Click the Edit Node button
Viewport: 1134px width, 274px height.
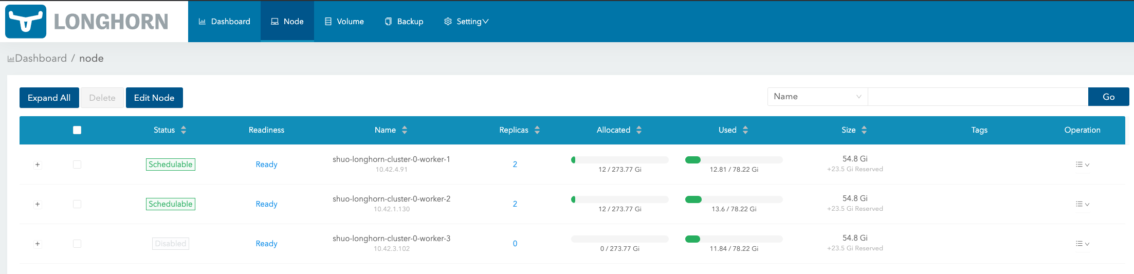point(154,98)
